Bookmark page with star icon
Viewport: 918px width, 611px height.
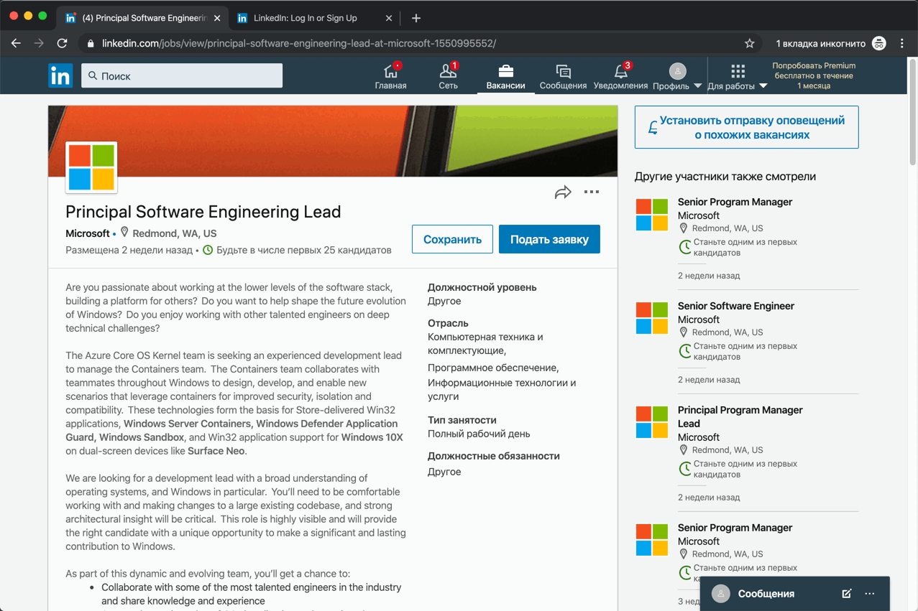pos(749,43)
